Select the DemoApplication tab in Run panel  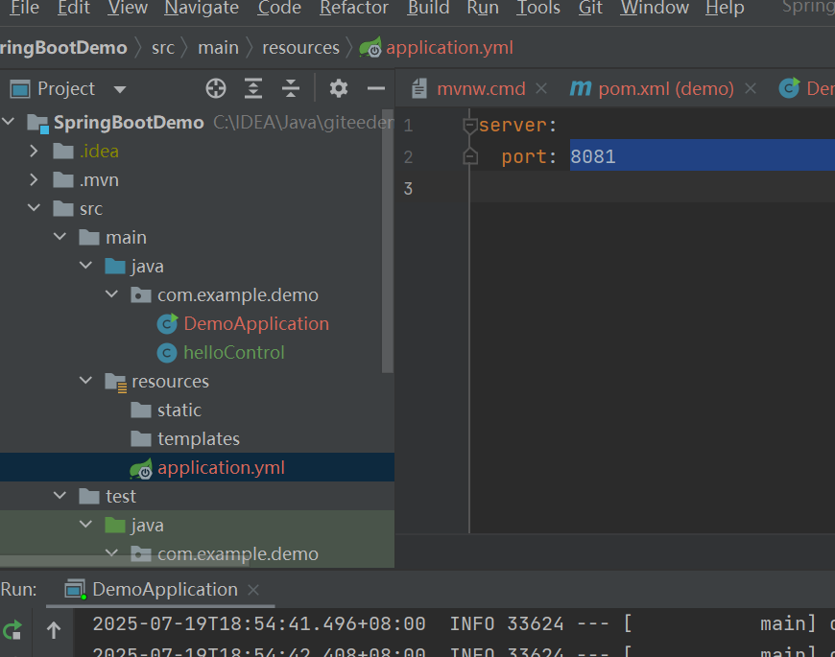click(165, 590)
